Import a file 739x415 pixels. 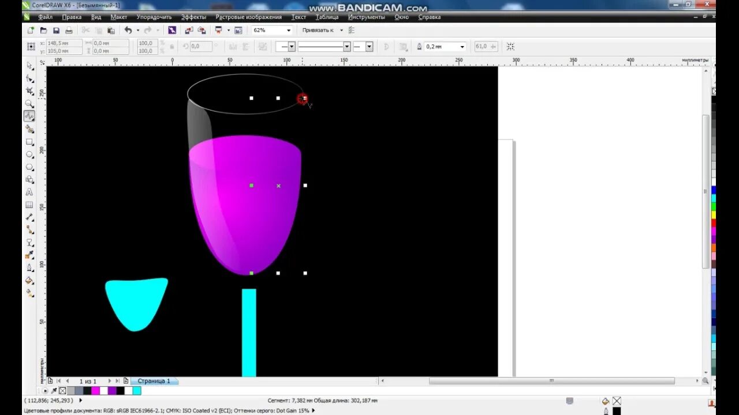[x=189, y=30]
